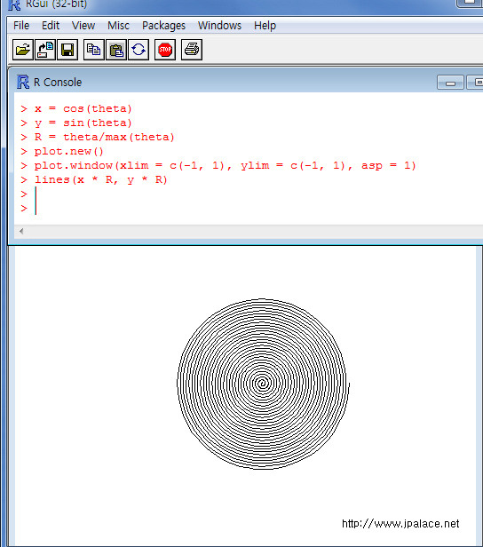Click the console scrollbar left arrow
This screenshot has width=483, height=547.
click(x=21, y=231)
